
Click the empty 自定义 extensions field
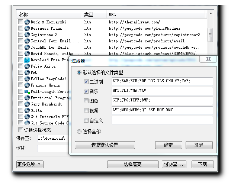(162, 120)
